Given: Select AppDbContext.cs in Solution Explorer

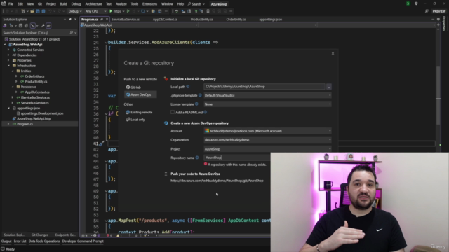Looking at the screenshot, I should (37, 92).
